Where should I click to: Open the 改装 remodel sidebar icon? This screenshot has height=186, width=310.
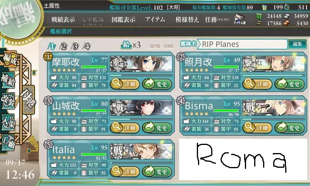[x=8, y=101]
